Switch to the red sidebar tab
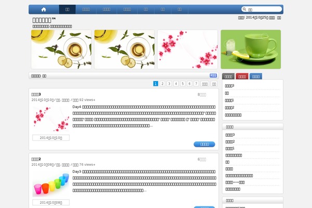 (242, 76)
